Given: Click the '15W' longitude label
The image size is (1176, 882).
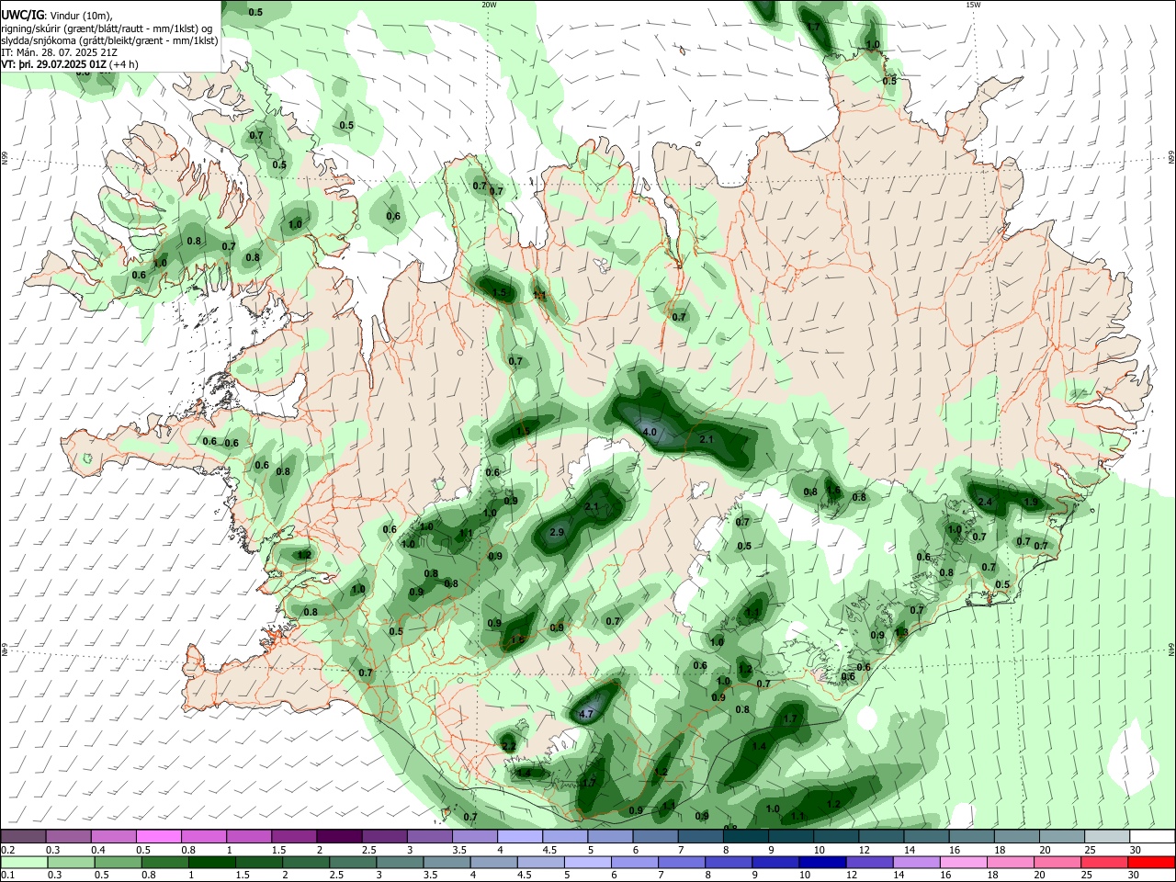Looking at the screenshot, I should (973, 5).
